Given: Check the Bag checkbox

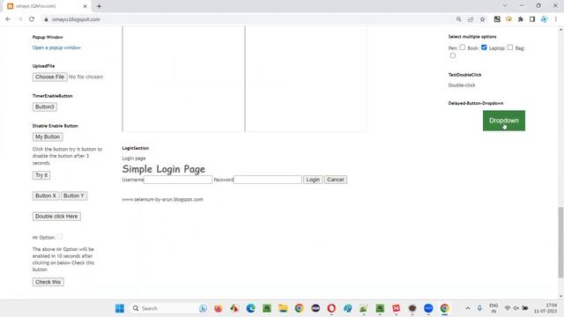Looking at the screenshot, I should pyautogui.click(x=452, y=55).
